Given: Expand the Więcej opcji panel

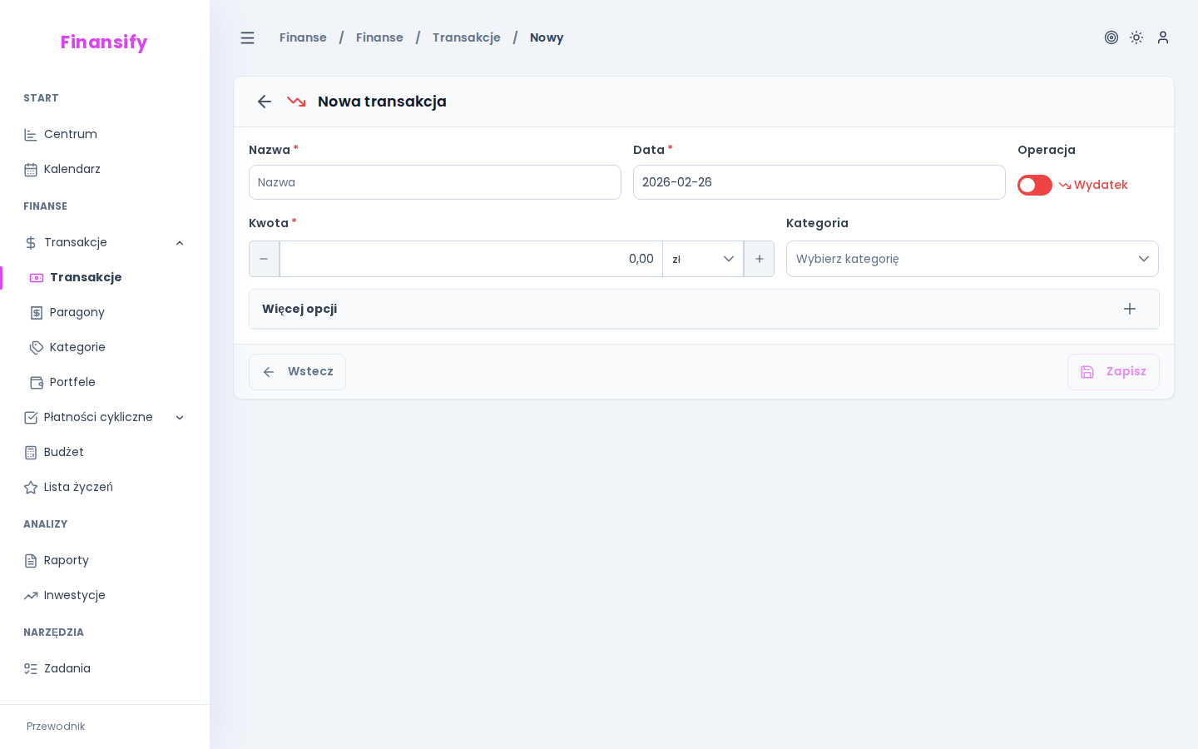Looking at the screenshot, I should click(x=1129, y=309).
